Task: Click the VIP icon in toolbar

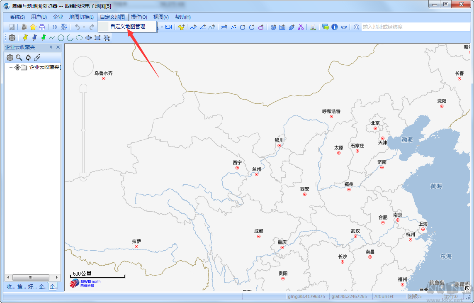Action: (344, 27)
